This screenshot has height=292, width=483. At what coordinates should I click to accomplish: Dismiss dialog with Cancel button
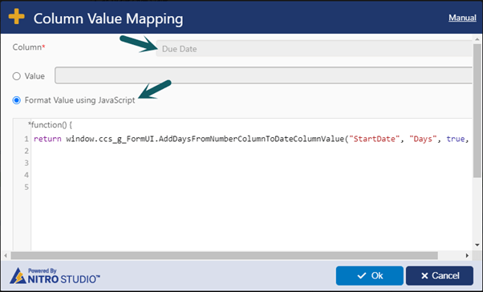(440, 276)
